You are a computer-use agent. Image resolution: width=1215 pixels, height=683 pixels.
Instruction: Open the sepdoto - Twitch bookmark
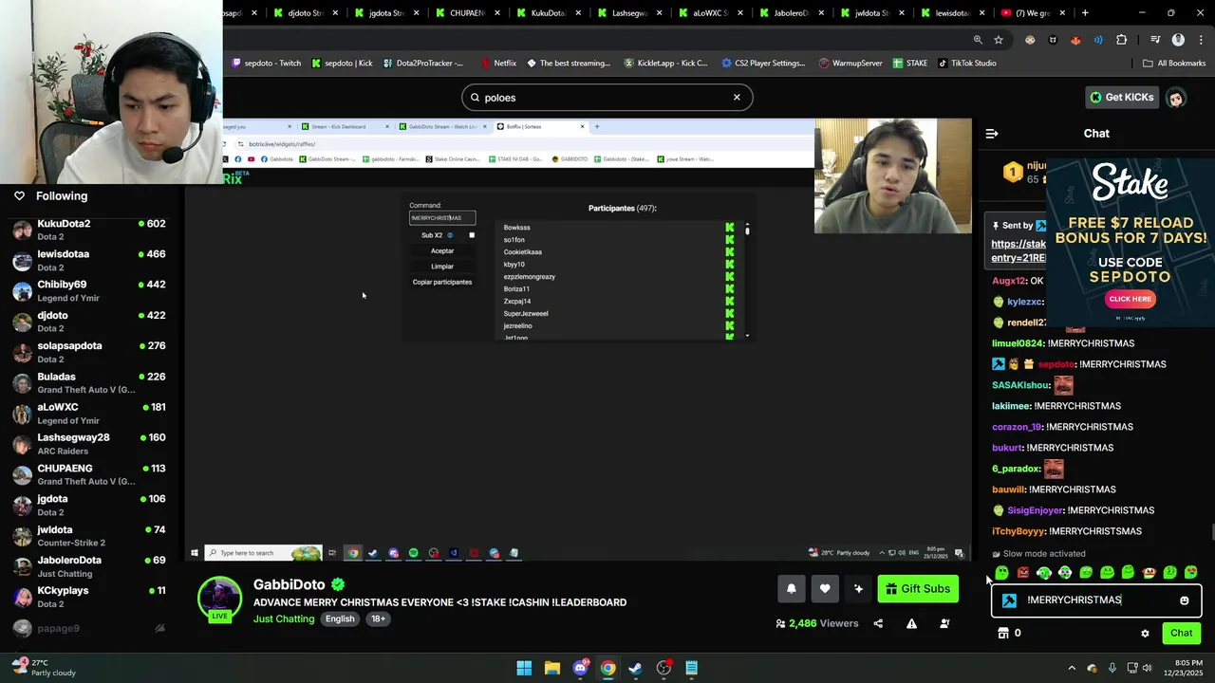click(267, 64)
